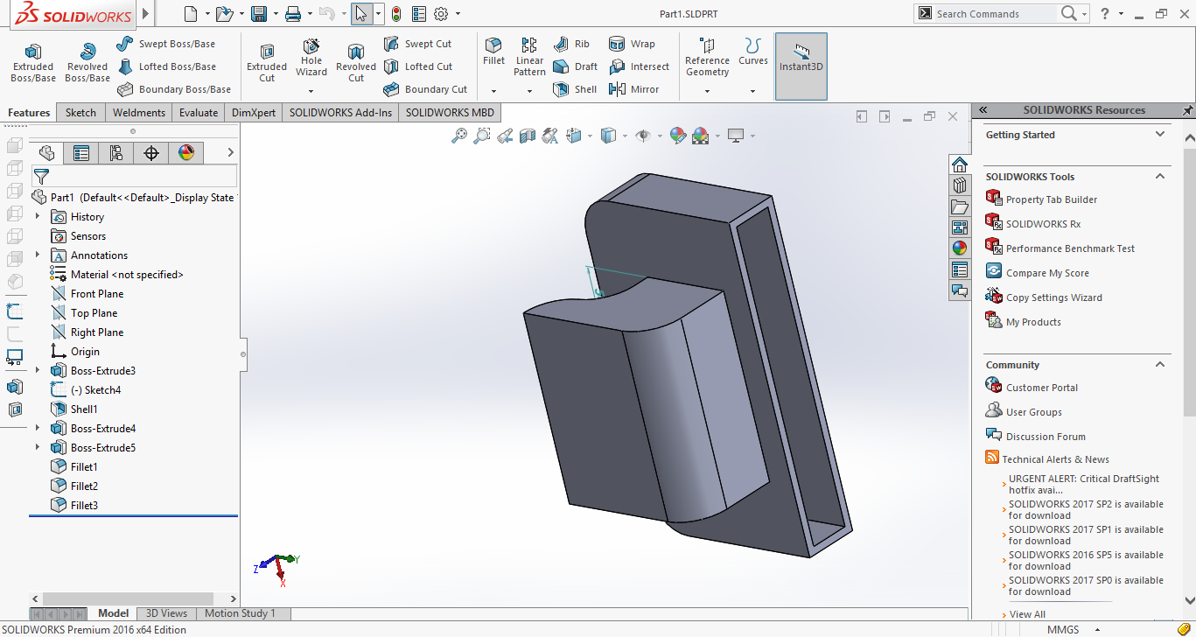Switch to the Sketch tab
The width and height of the screenshot is (1196, 637).
[x=81, y=113]
